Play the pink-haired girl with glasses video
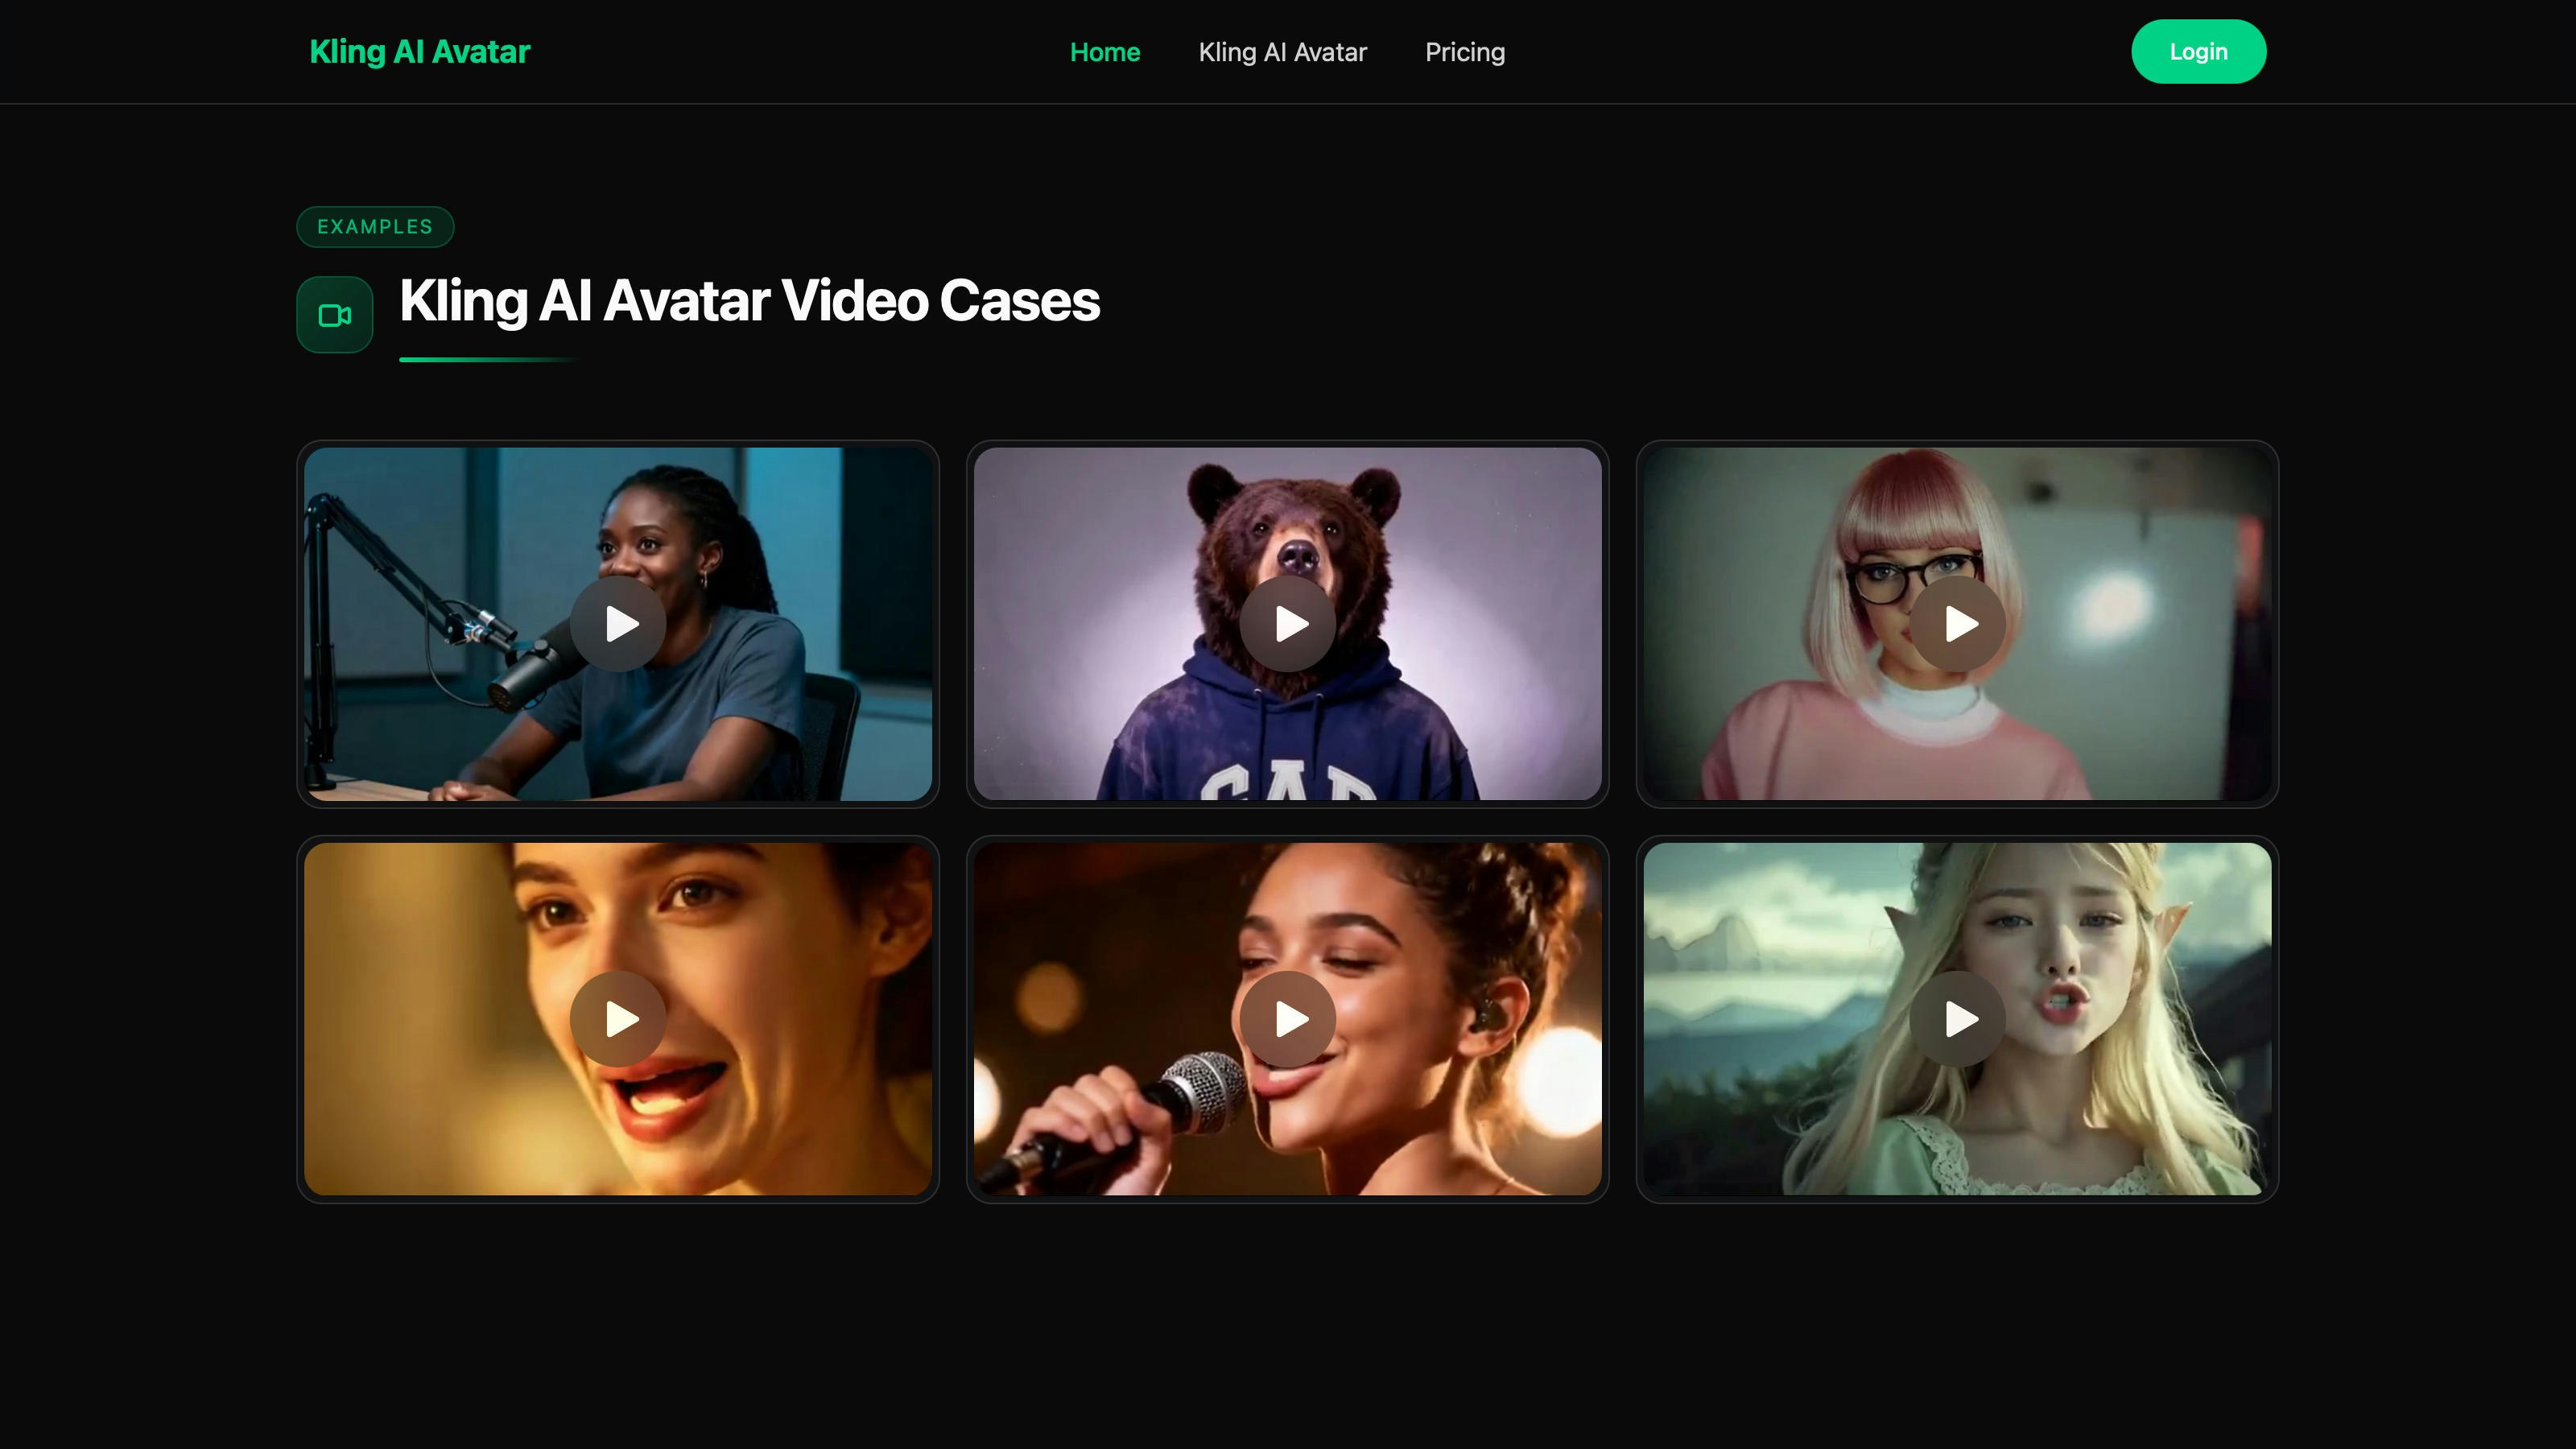Viewport: 2576px width, 1449px height. click(1957, 623)
